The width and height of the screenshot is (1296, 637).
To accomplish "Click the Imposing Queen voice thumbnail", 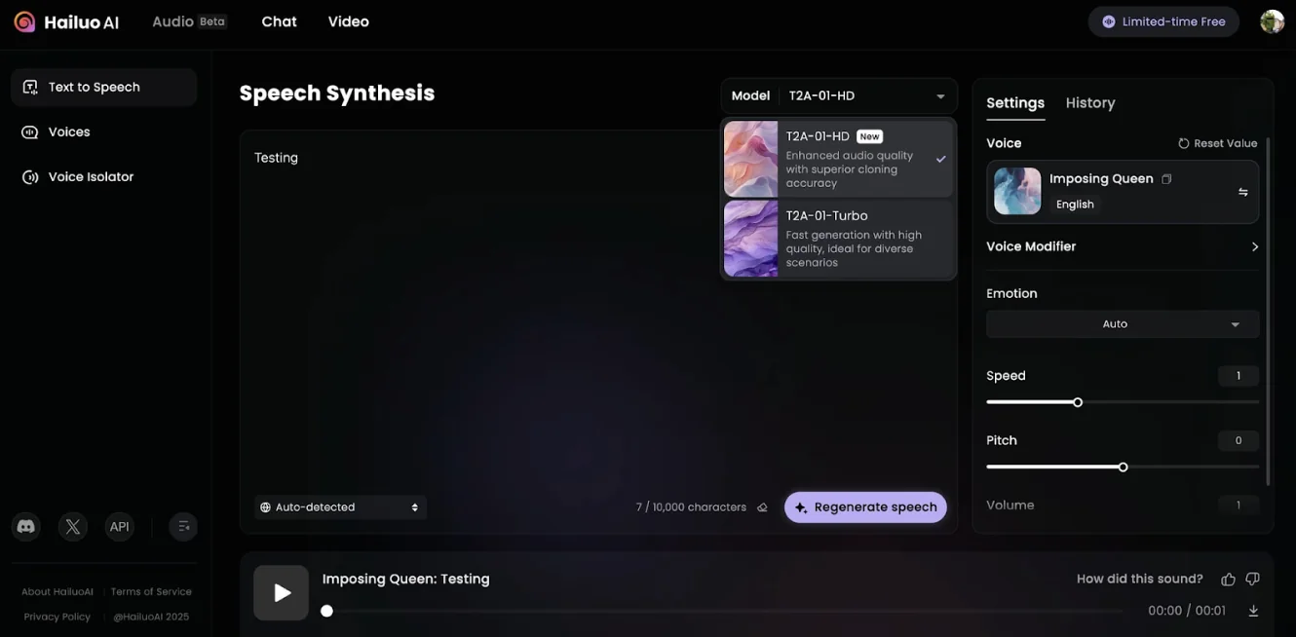I will tap(1017, 191).
